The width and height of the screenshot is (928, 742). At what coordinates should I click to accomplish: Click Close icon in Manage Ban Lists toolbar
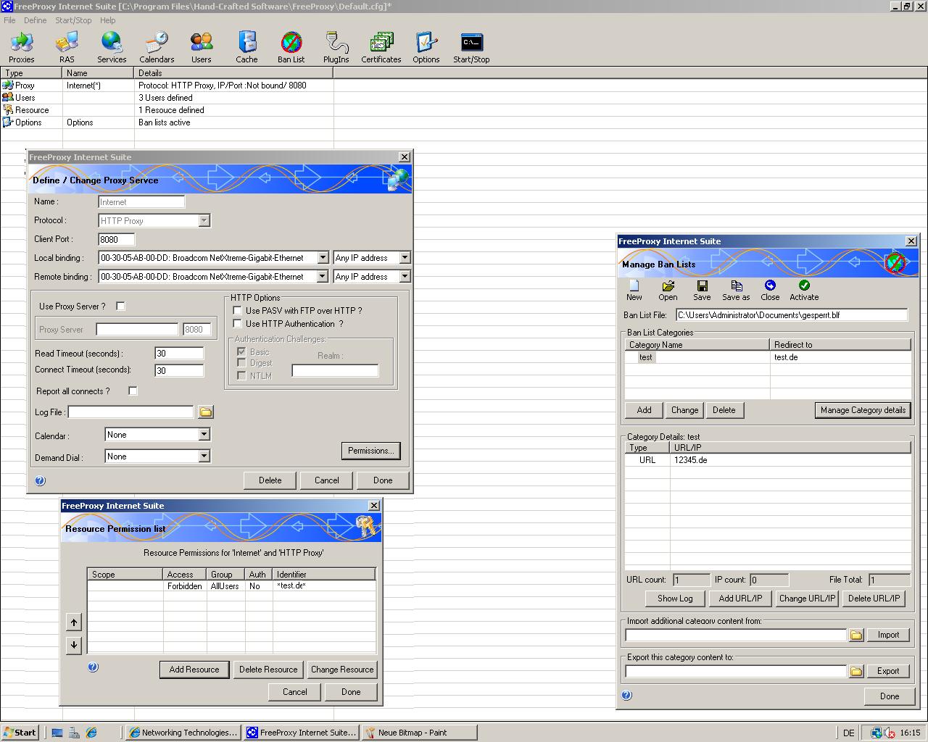click(x=770, y=291)
